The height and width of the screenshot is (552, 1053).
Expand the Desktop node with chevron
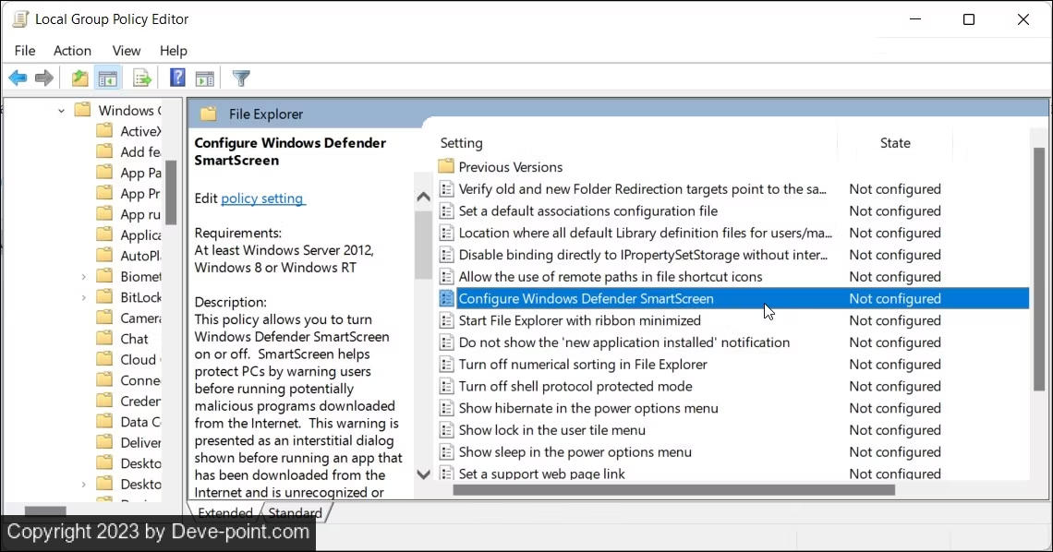point(83,485)
